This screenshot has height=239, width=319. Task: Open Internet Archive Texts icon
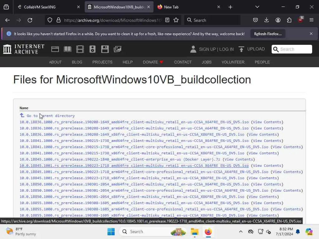click(68, 49)
